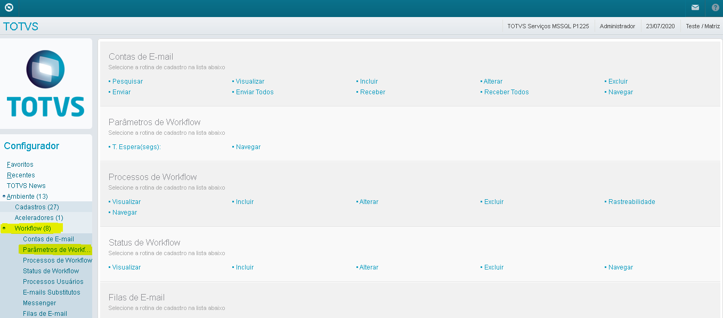Select Filas de E-mail sidebar item
This screenshot has width=723, height=318.
click(x=45, y=313)
